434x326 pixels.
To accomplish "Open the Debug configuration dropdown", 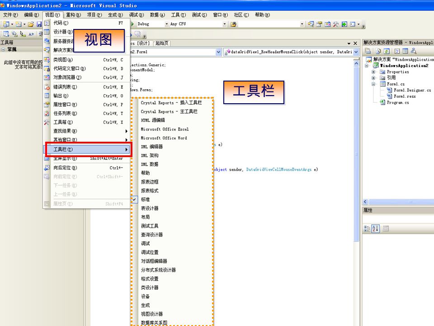I will coord(167,24).
